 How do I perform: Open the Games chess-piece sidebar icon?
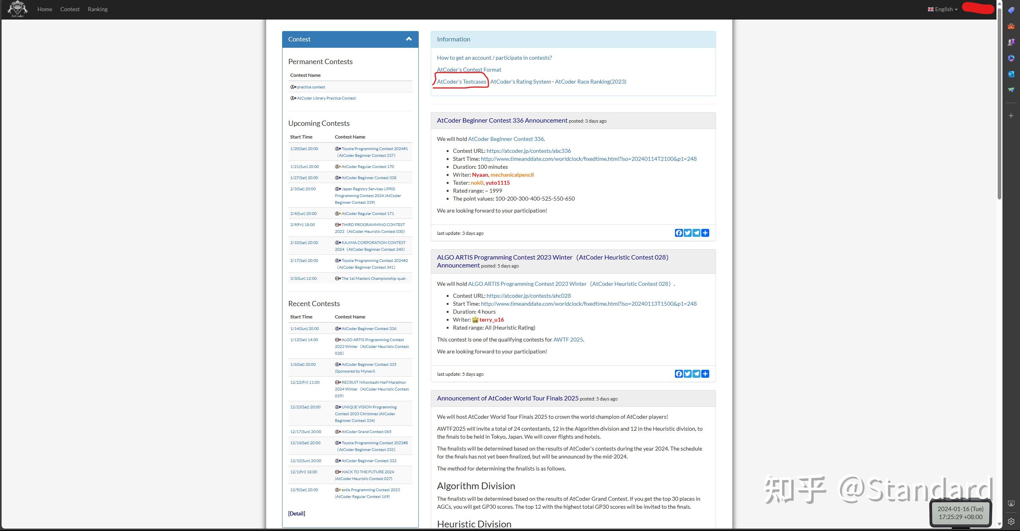(1011, 42)
